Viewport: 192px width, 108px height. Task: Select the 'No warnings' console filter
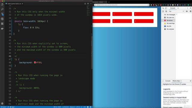[x=169, y=23]
